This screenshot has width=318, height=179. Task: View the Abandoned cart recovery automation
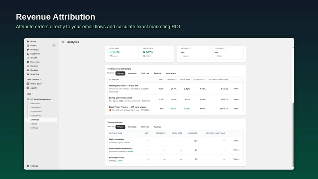click(237, 150)
